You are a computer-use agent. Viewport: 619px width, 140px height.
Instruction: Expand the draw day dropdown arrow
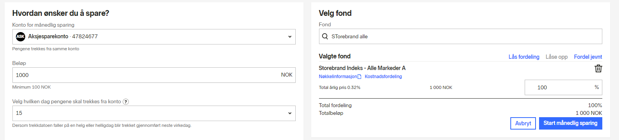point(290,113)
